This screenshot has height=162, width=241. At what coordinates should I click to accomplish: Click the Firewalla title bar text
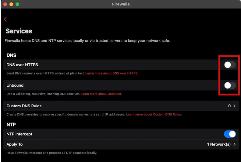click(x=121, y=4)
